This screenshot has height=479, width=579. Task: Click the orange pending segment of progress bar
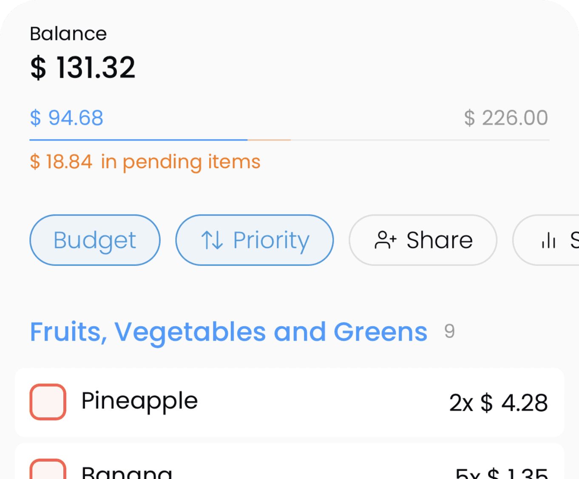point(269,140)
